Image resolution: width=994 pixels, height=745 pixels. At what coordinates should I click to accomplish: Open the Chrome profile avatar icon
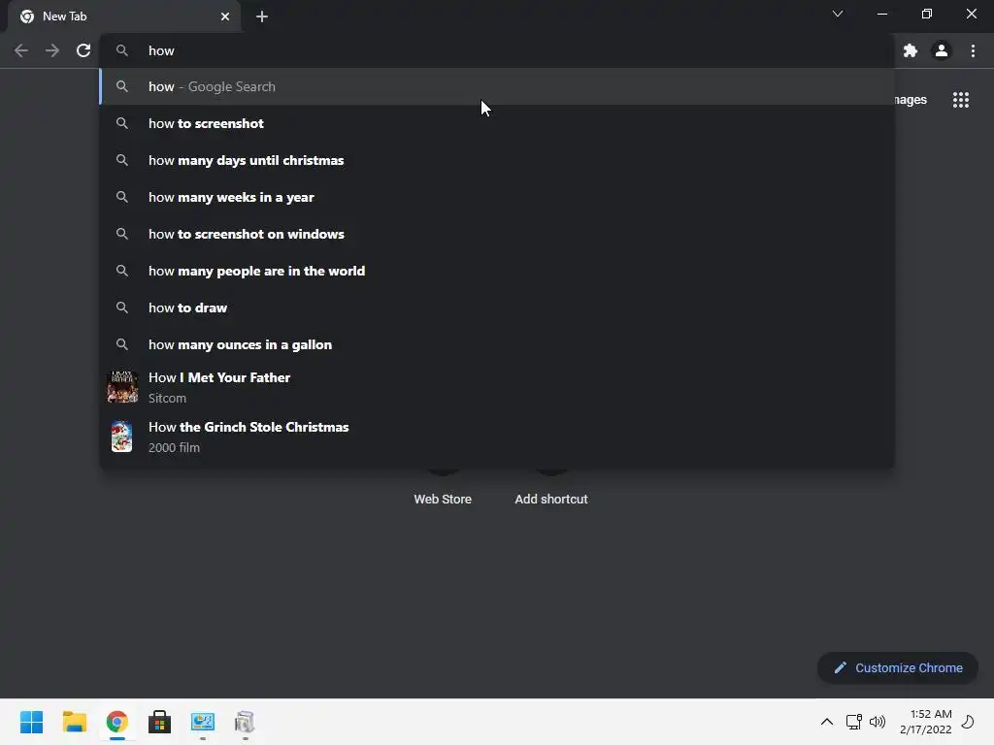click(x=942, y=50)
